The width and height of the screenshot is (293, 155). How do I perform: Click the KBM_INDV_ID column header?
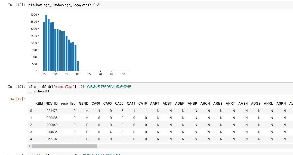(x=46, y=104)
